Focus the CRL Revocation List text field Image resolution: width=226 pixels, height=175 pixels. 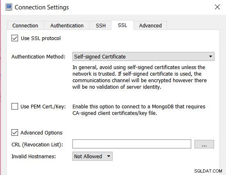[x=132, y=144]
